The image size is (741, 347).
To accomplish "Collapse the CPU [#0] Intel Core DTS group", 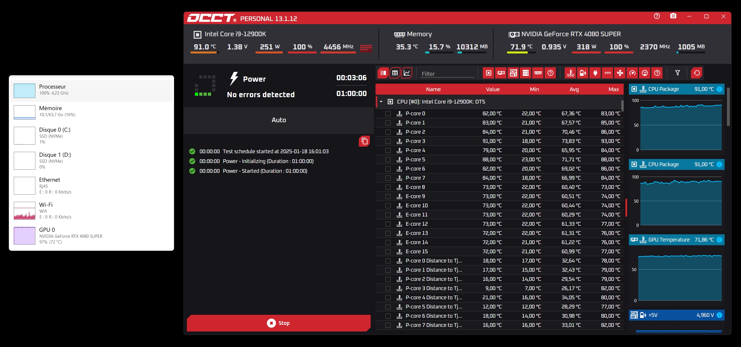I will point(381,102).
